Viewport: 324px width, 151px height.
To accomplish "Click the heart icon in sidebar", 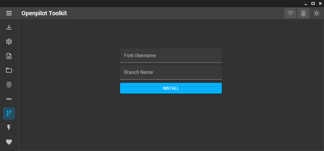I will [9, 142].
